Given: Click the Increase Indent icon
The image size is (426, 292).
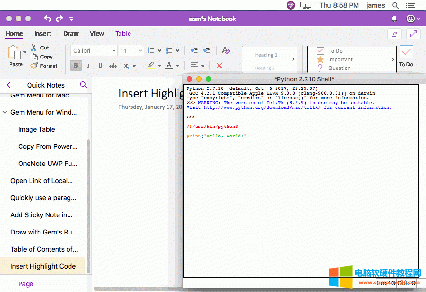Looking at the screenshot, I should point(207,50).
